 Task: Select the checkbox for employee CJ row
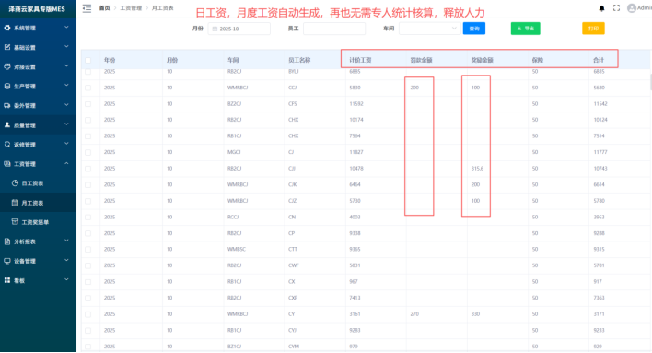(x=87, y=152)
